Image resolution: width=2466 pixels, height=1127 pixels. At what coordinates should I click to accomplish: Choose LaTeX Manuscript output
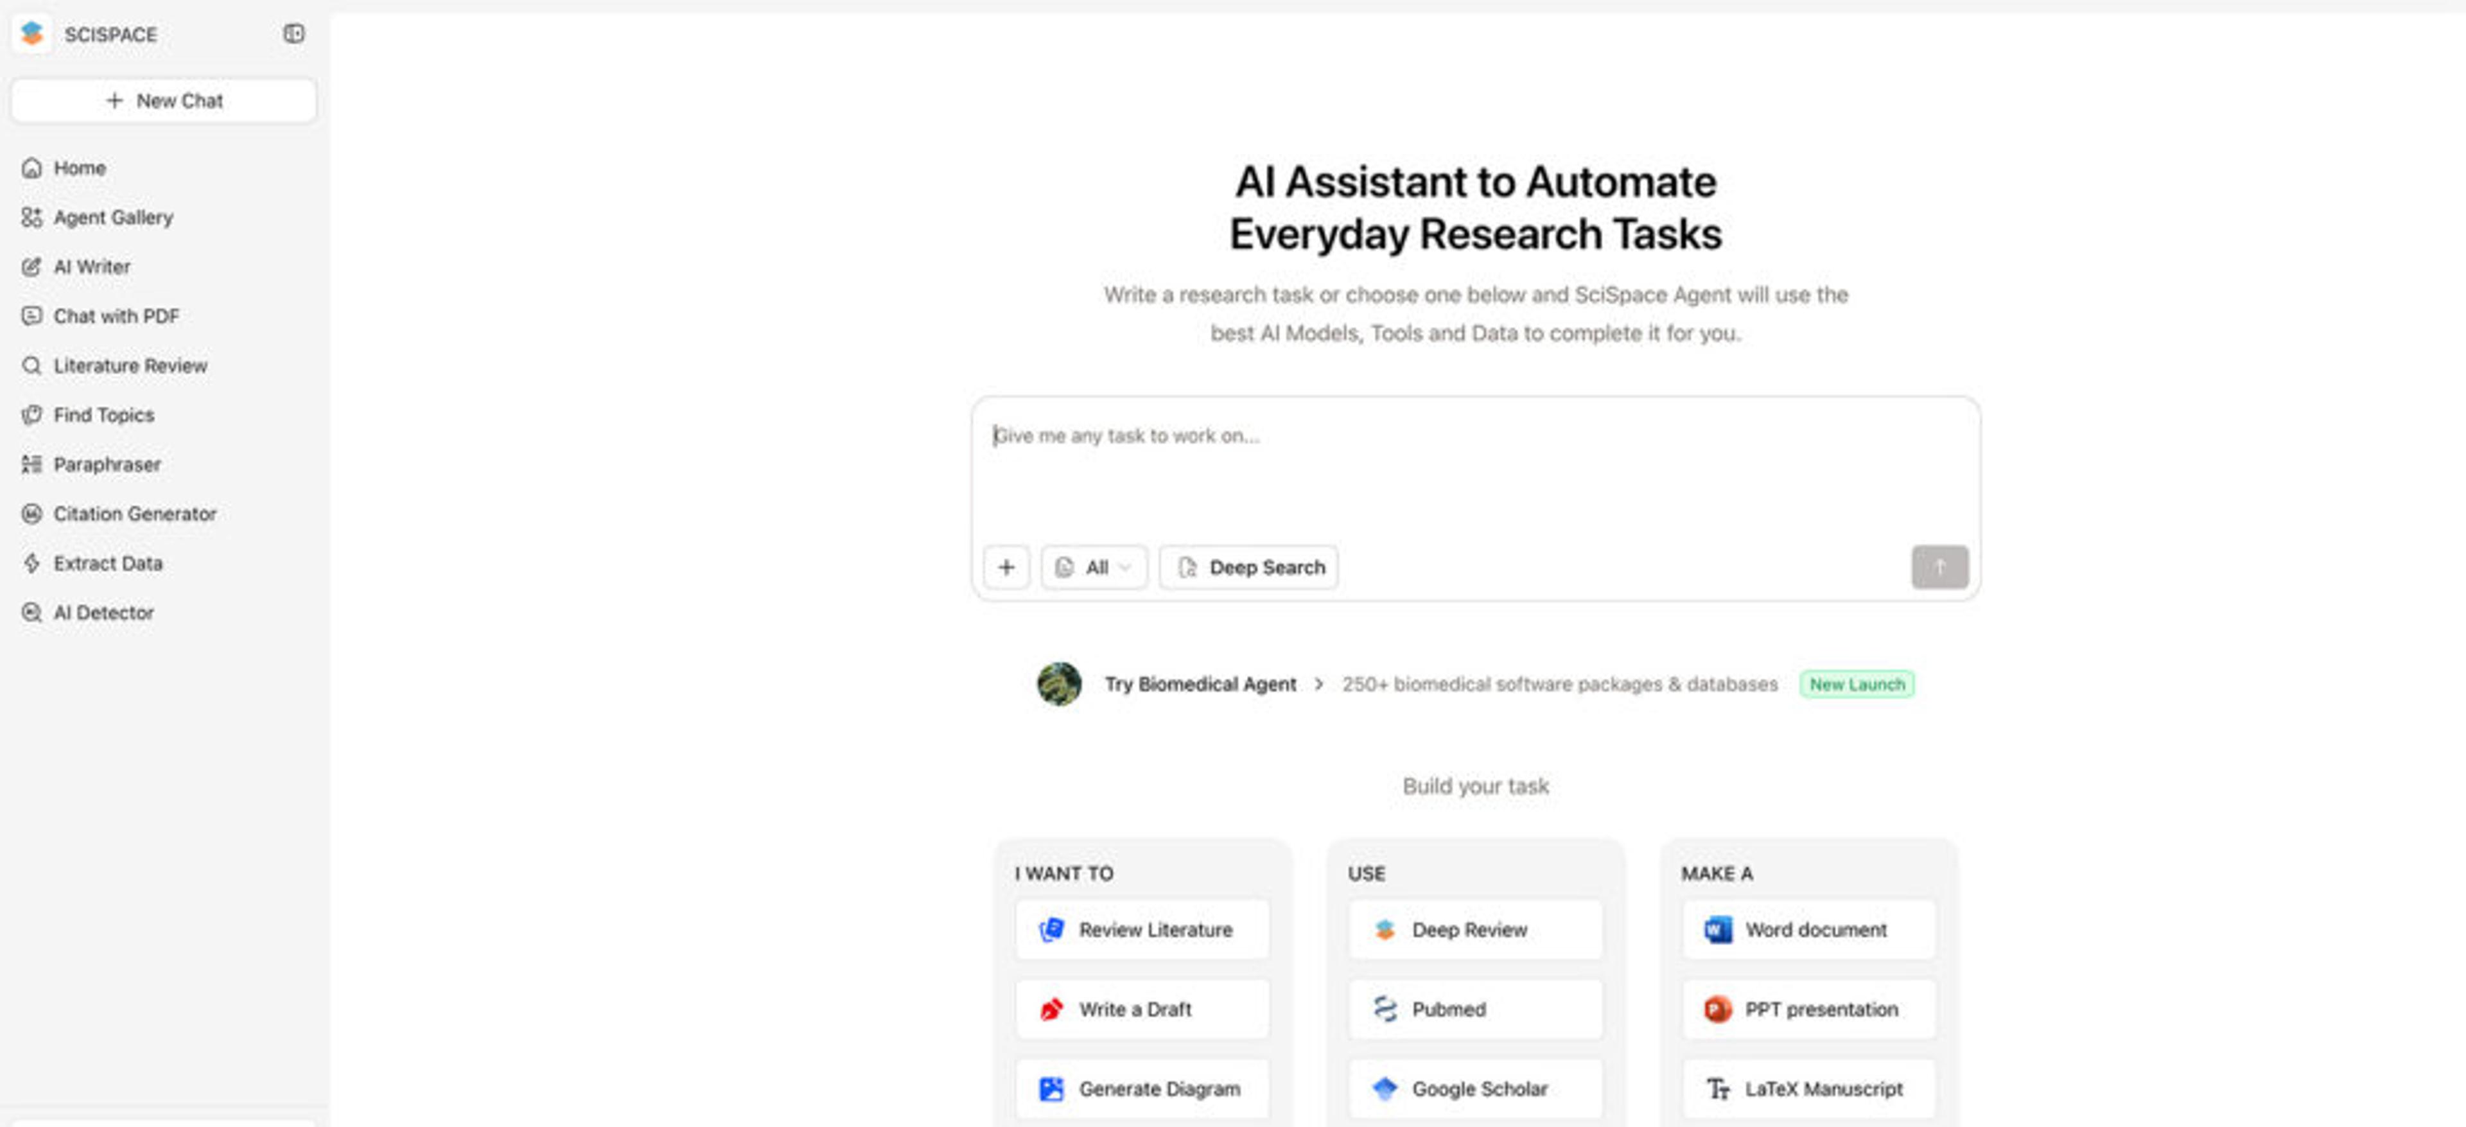[1808, 1088]
